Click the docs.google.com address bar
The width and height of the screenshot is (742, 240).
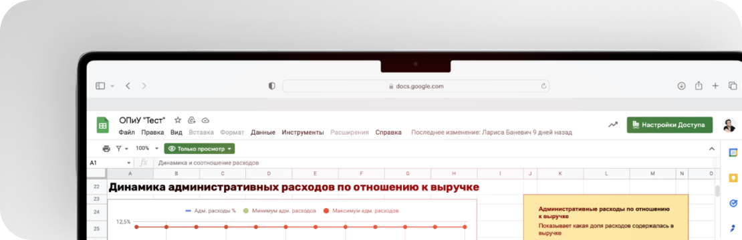pos(416,86)
